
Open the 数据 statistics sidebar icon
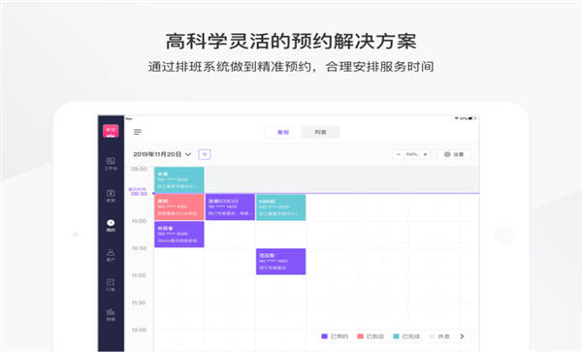[x=111, y=314]
